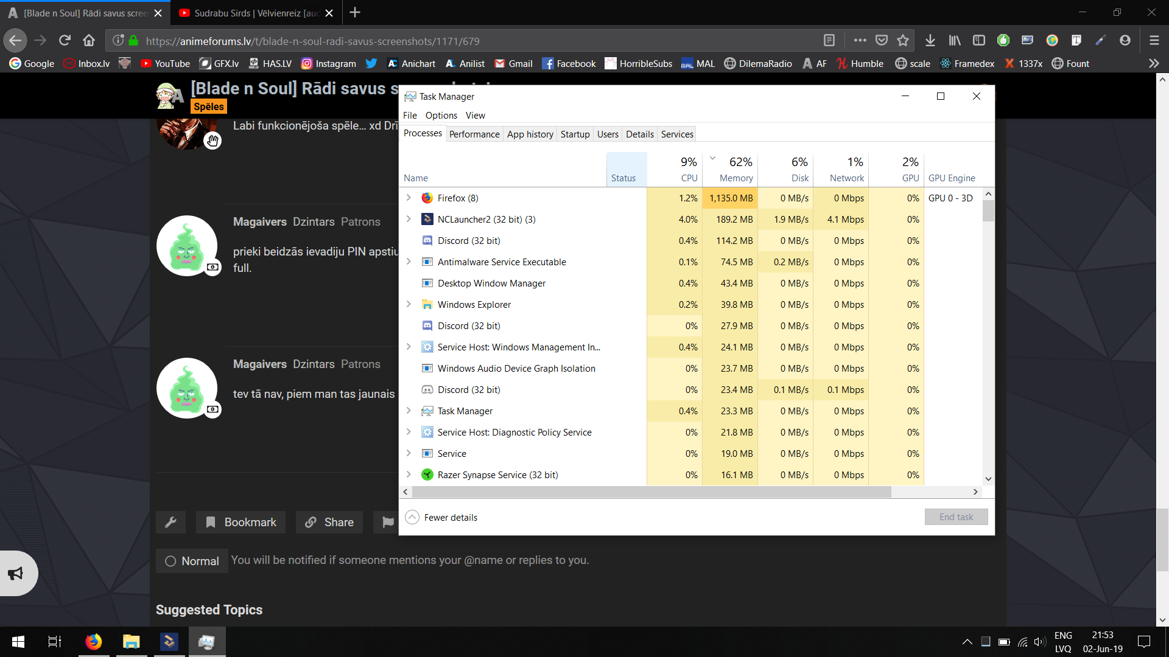Expand the Windows Explorer process group
The image size is (1169, 657).
[409, 305]
